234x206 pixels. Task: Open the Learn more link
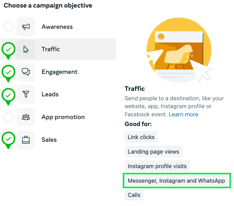(x=184, y=115)
